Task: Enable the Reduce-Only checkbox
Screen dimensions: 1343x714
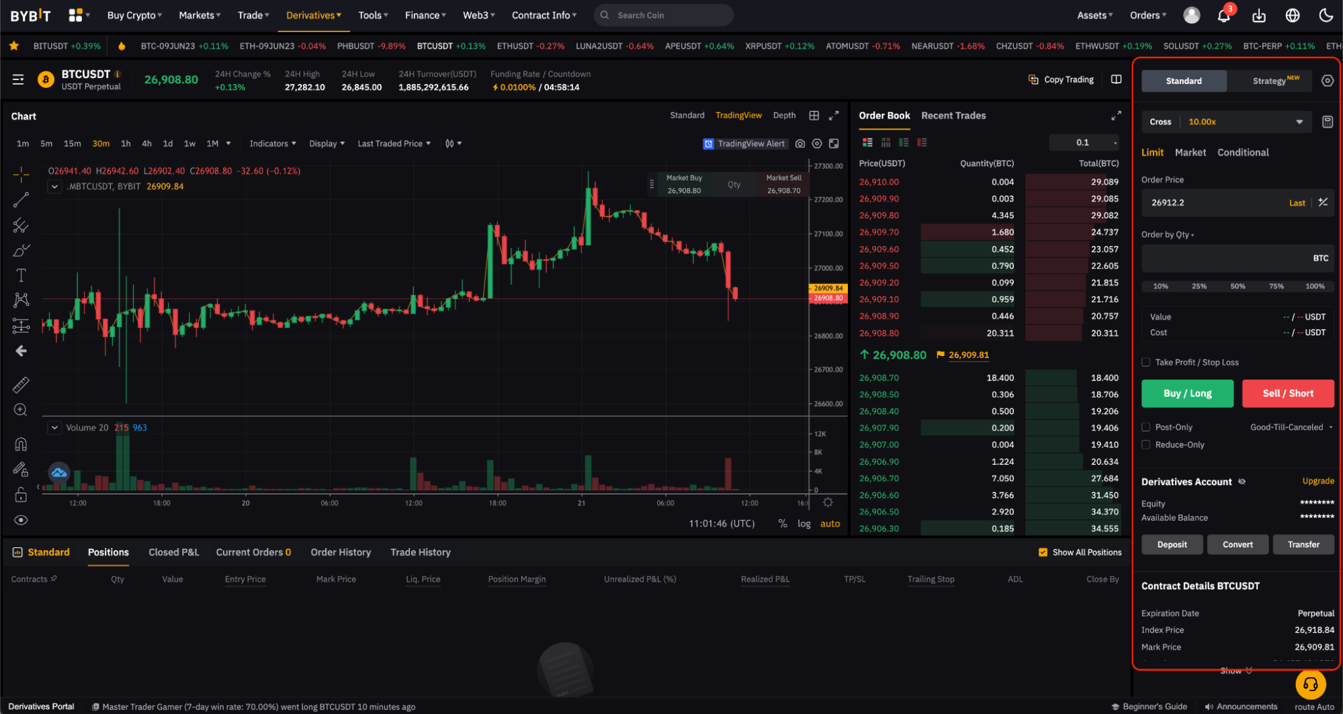Action: point(1146,445)
